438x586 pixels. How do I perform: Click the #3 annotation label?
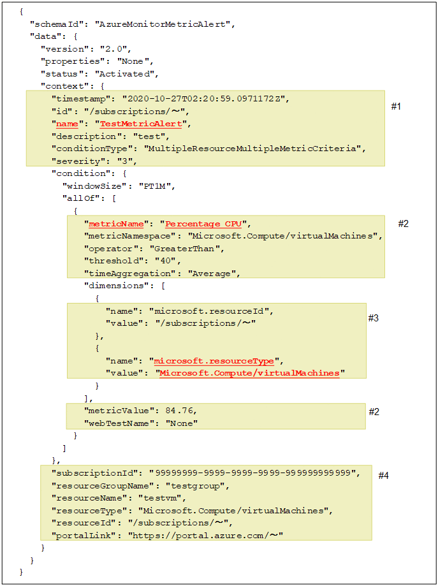pyautogui.click(x=374, y=318)
